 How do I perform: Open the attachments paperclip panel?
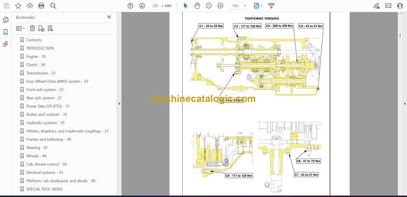coord(5,44)
